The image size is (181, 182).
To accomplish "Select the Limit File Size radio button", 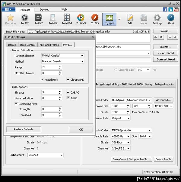I will (116, 69).
